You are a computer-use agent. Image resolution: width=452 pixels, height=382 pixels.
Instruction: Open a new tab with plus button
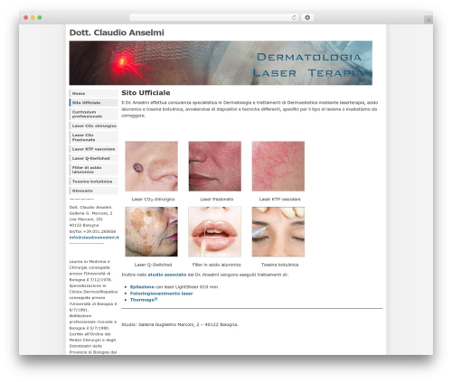[x=428, y=20]
